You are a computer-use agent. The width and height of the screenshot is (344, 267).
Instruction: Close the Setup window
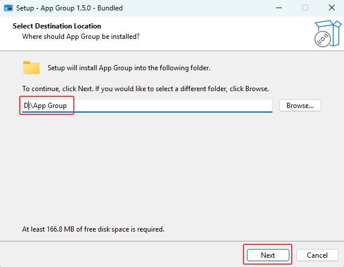331,8
